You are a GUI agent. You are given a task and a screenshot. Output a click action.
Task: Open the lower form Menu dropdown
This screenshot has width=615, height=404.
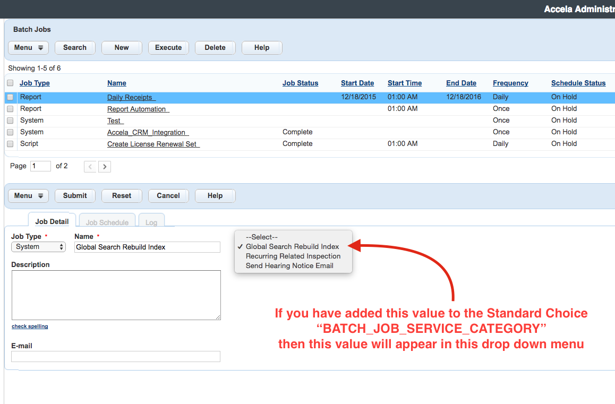28,196
